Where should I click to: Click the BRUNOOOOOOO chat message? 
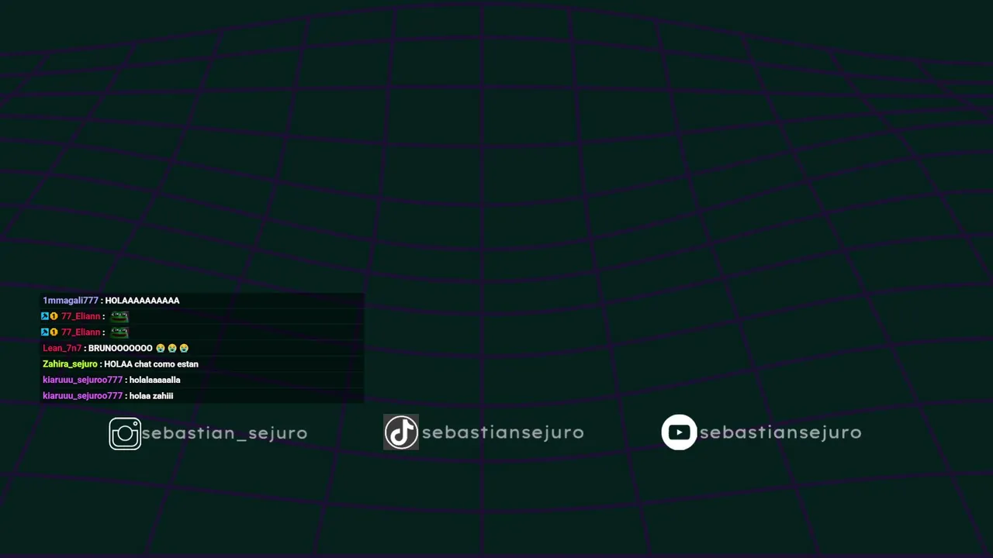click(120, 349)
